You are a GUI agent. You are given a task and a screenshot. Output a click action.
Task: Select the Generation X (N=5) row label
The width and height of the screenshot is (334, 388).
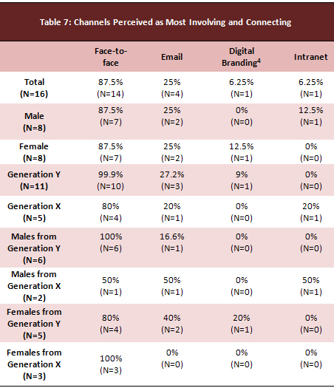(34, 212)
